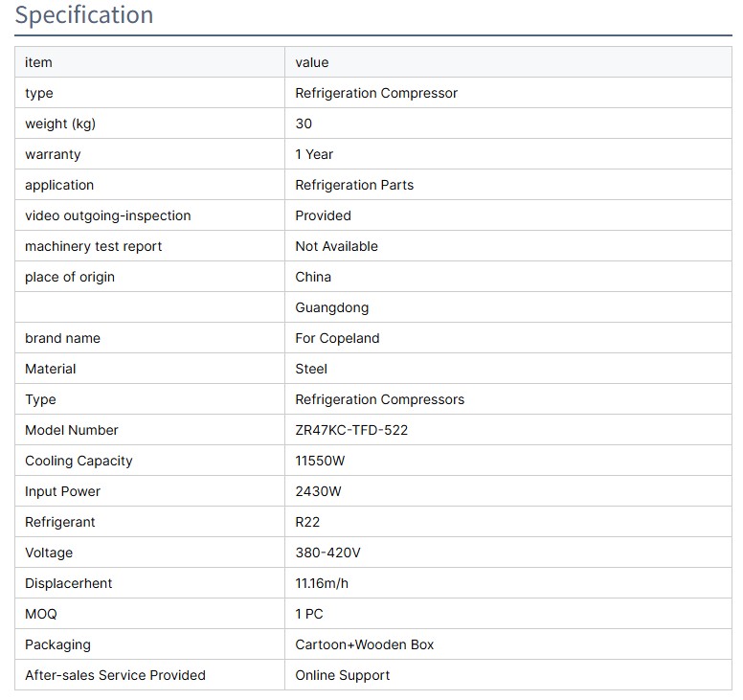Click the Specification heading
The width and height of the screenshot is (743, 700).
coord(84,15)
